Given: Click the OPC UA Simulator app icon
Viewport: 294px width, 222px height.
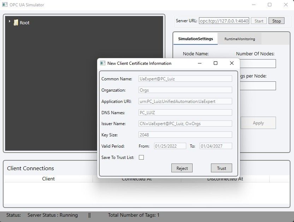Looking at the screenshot, I should [5, 5].
